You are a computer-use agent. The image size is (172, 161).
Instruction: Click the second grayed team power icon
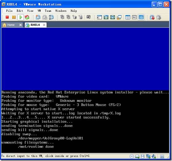(68, 17)
